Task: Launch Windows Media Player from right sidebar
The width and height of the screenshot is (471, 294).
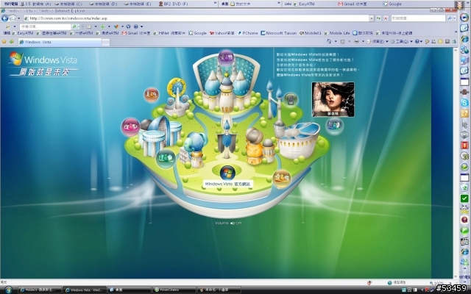Action: point(464,18)
